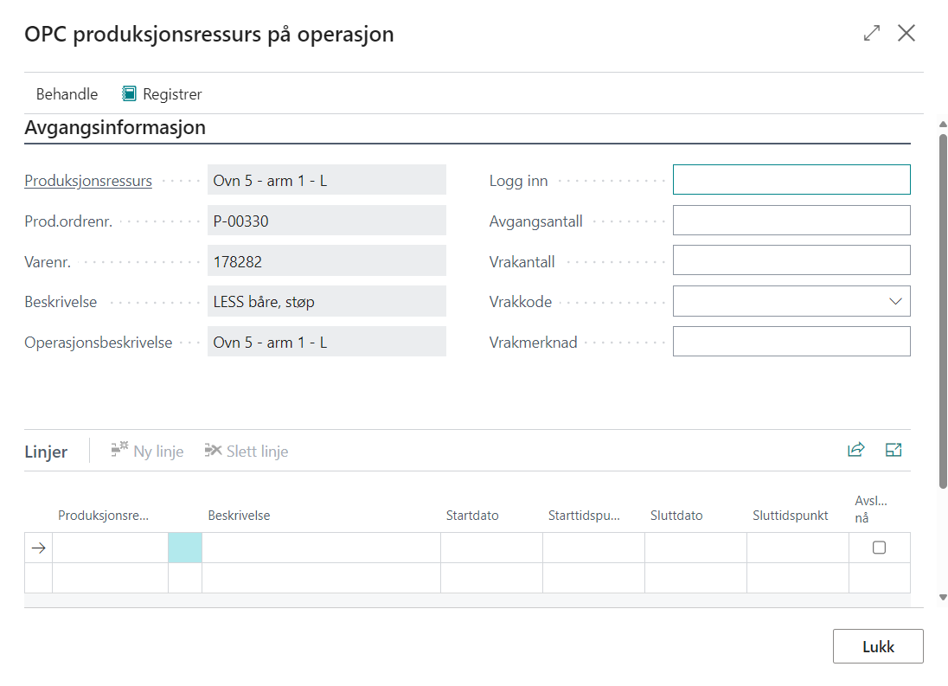Click the Startdato cell in first row

pyautogui.click(x=491, y=548)
